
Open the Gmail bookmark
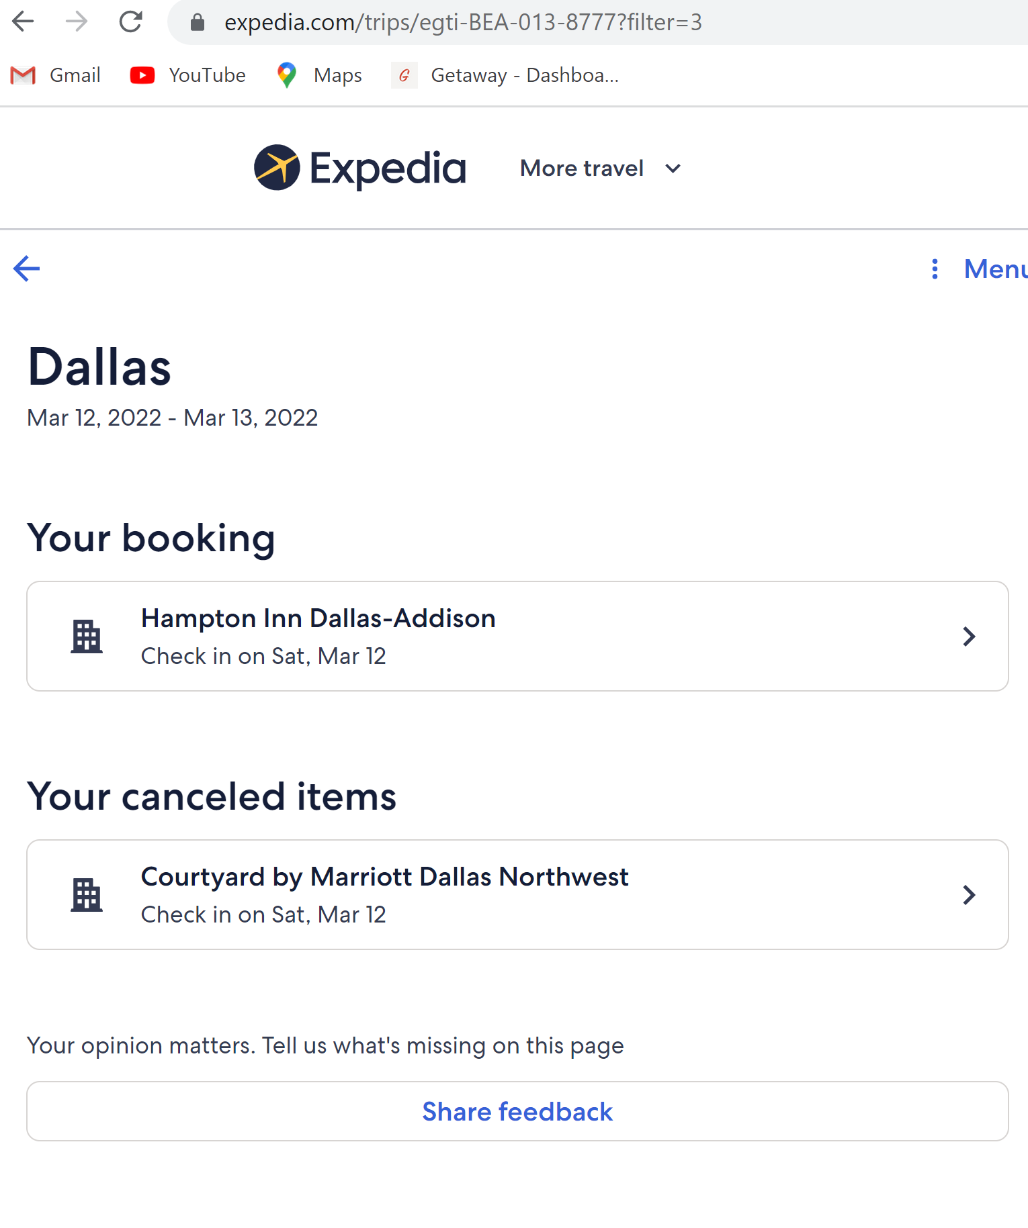point(56,75)
